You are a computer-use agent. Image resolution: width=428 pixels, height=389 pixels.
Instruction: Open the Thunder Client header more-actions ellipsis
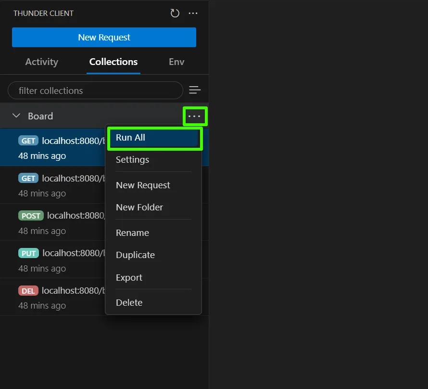193,13
